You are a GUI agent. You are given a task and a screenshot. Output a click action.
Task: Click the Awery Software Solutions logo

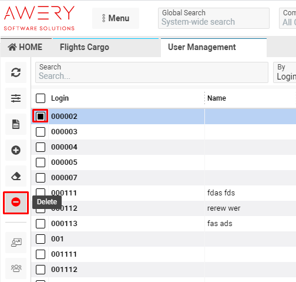39,18
